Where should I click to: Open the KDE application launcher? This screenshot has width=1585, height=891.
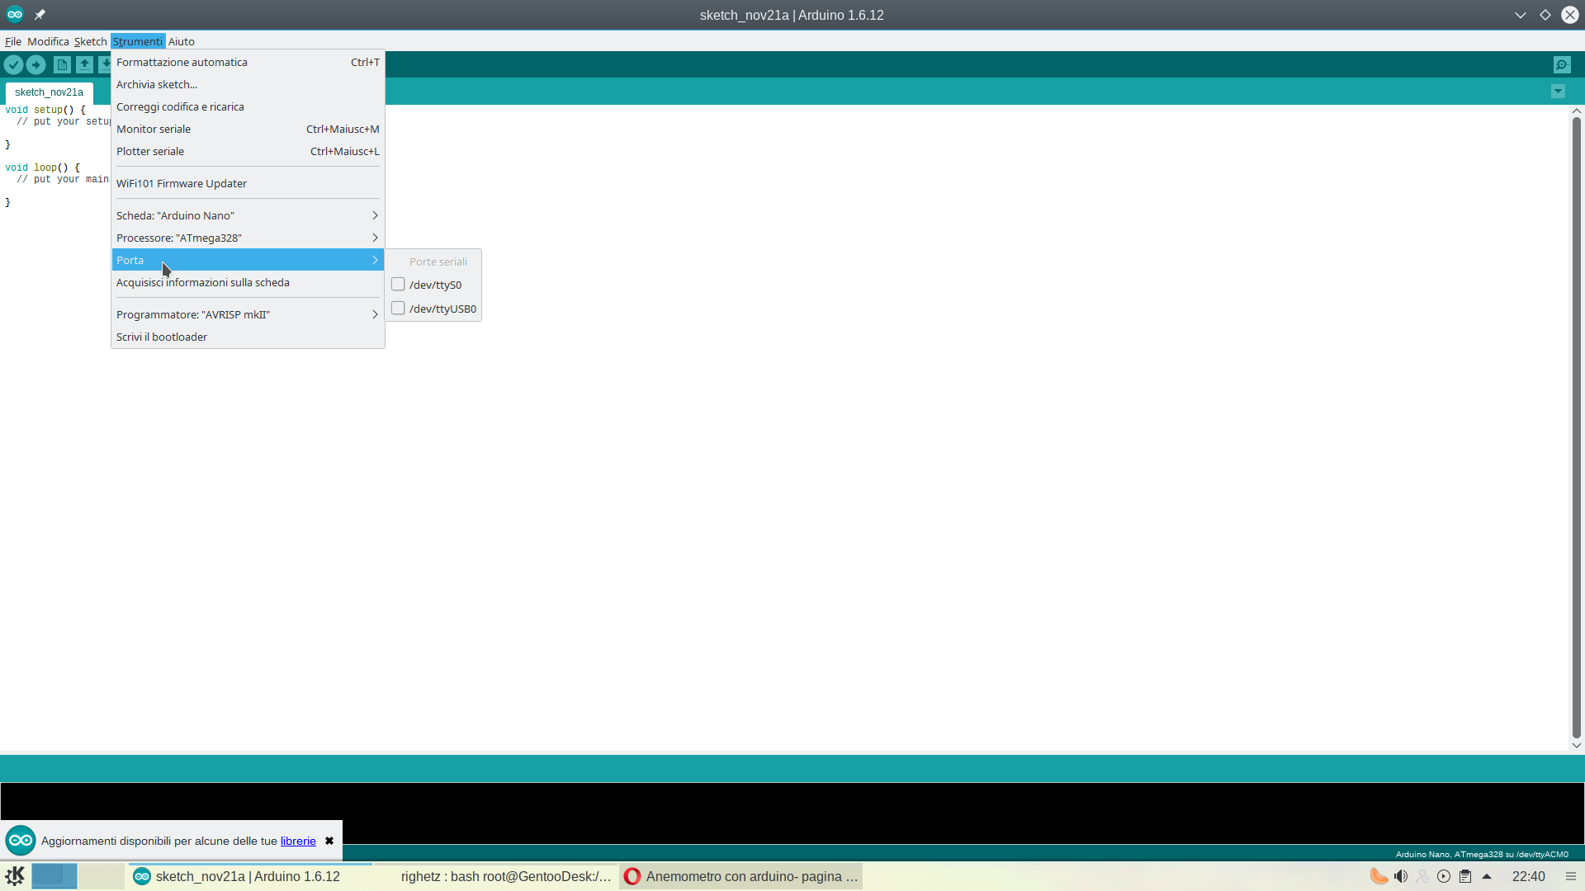coord(15,876)
